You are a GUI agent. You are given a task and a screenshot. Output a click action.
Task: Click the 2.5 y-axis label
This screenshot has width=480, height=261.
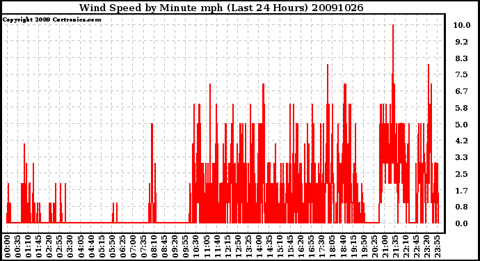coord(462,174)
